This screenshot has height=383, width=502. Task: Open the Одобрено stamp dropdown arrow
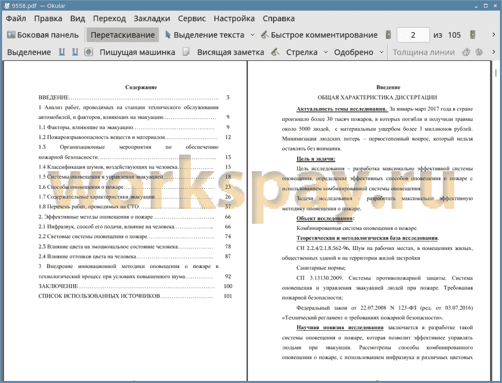coord(382,52)
